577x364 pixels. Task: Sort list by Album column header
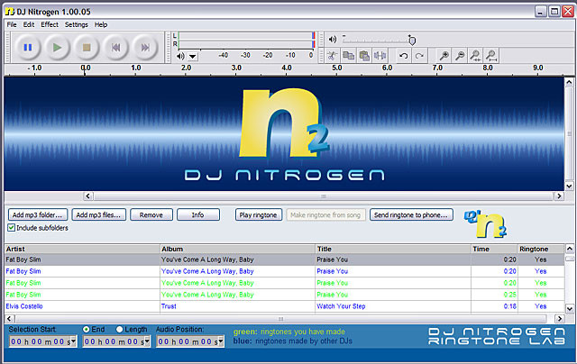(237, 249)
